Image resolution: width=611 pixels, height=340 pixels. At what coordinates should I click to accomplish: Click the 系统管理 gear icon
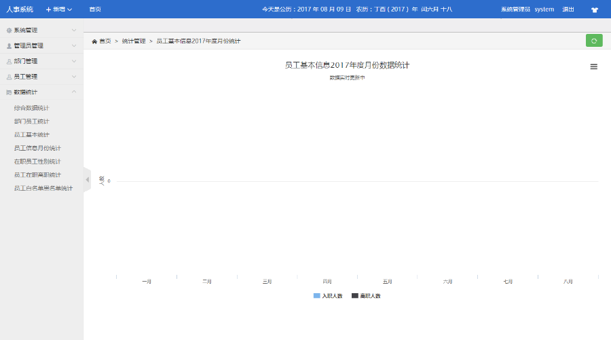click(x=9, y=31)
